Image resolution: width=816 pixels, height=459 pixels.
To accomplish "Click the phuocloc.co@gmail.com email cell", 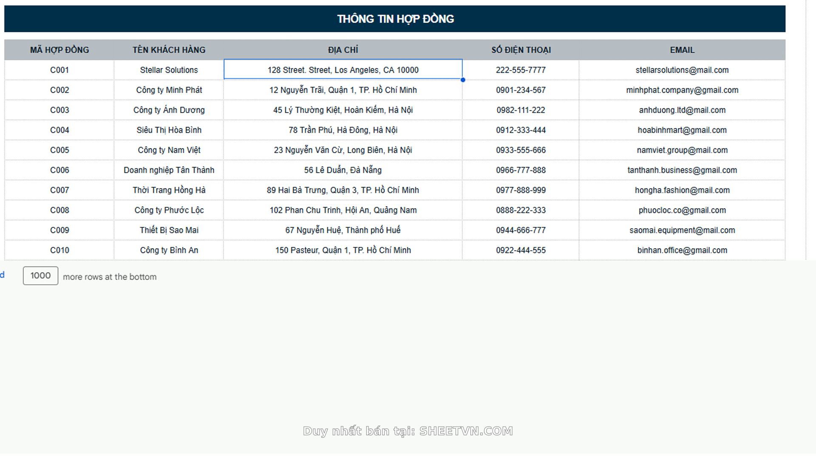I will point(682,210).
